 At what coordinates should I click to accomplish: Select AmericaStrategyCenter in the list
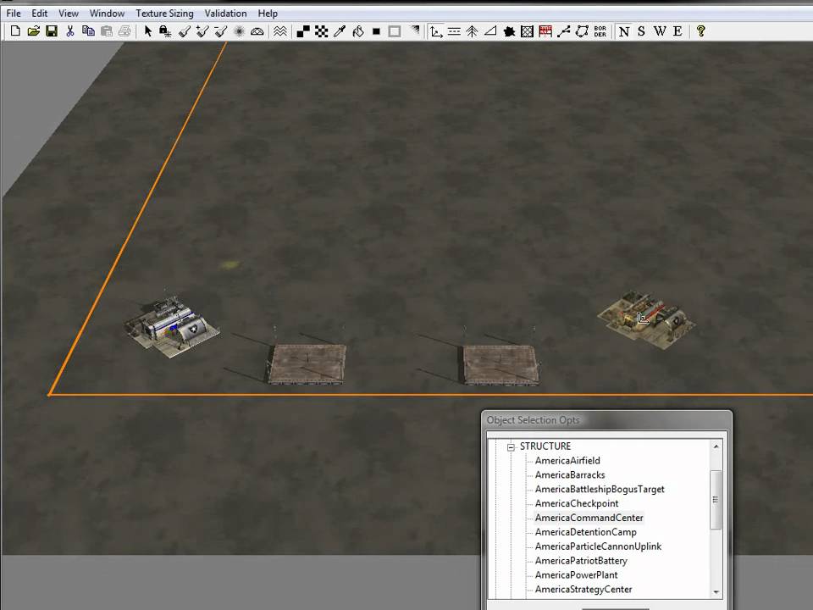[x=583, y=590]
